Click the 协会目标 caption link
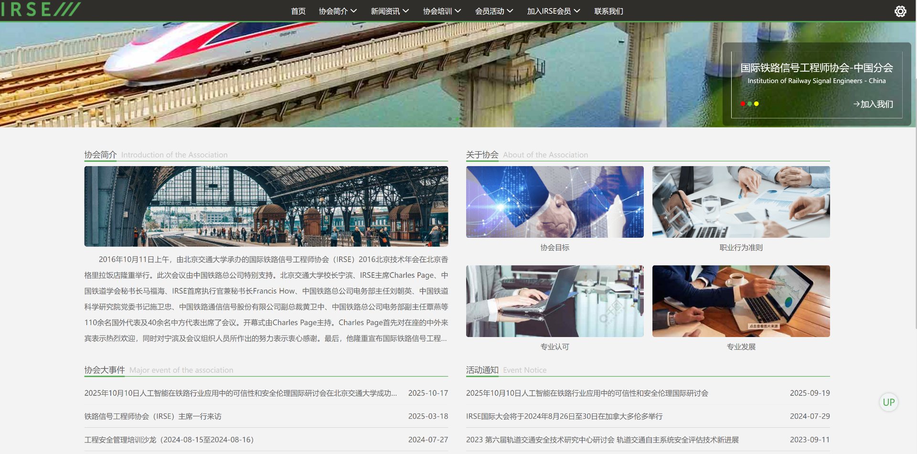This screenshot has height=454, width=917. [x=555, y=247]
